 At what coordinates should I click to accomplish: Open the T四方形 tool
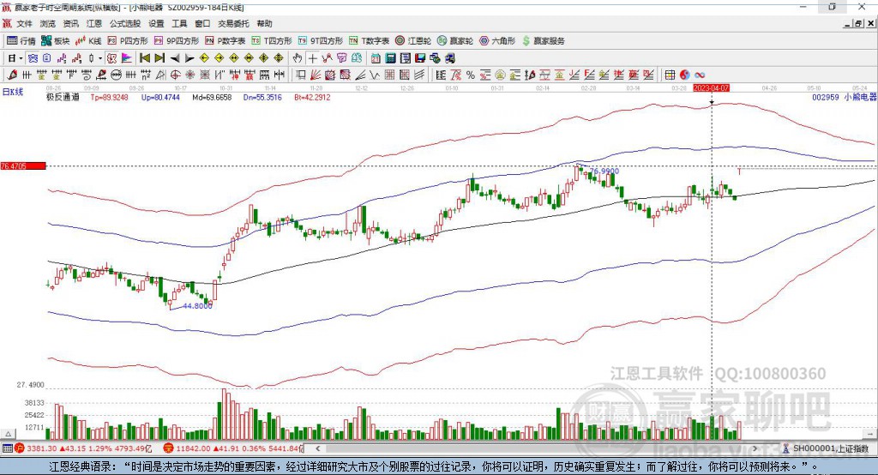tap(272, 41)
